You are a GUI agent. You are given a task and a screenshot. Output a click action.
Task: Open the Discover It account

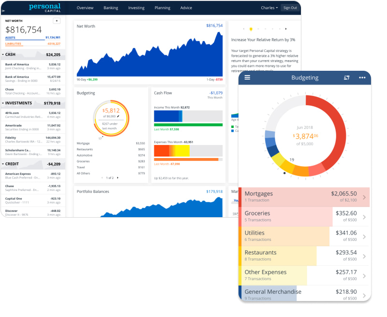(33, 213)
